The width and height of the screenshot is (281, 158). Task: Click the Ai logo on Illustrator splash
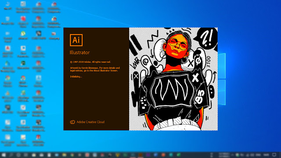point(76,40)
